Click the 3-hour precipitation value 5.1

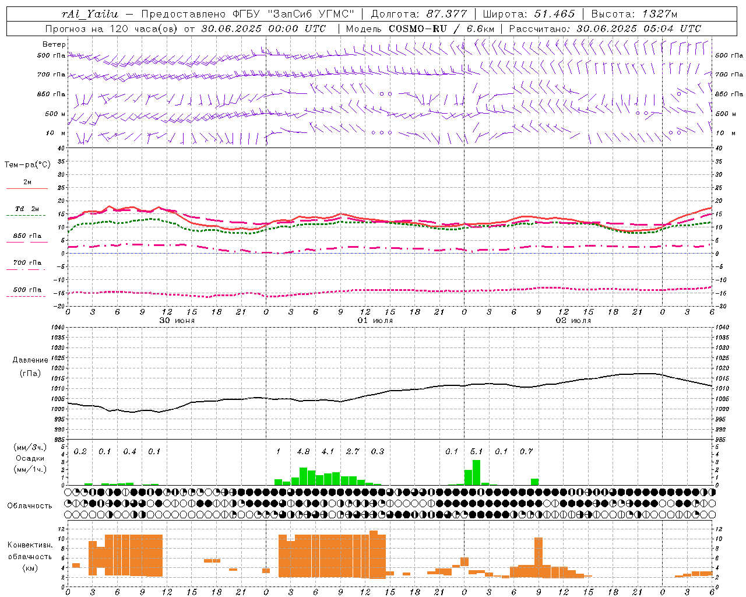coord(476,451)
